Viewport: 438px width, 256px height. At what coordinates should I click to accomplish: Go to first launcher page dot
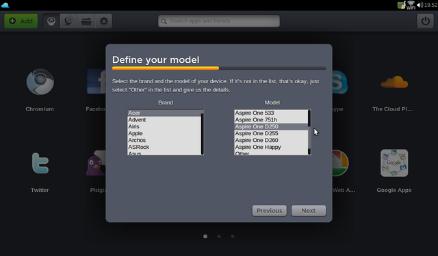coord(205,236)
